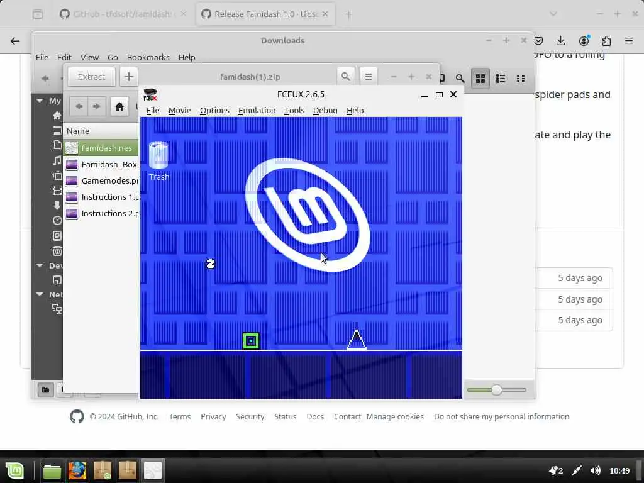Image resolution: width=644 pixels, height=483 pixels.
Task: Open the Music folder sidebar icon
Action: (x=57, y=160)
